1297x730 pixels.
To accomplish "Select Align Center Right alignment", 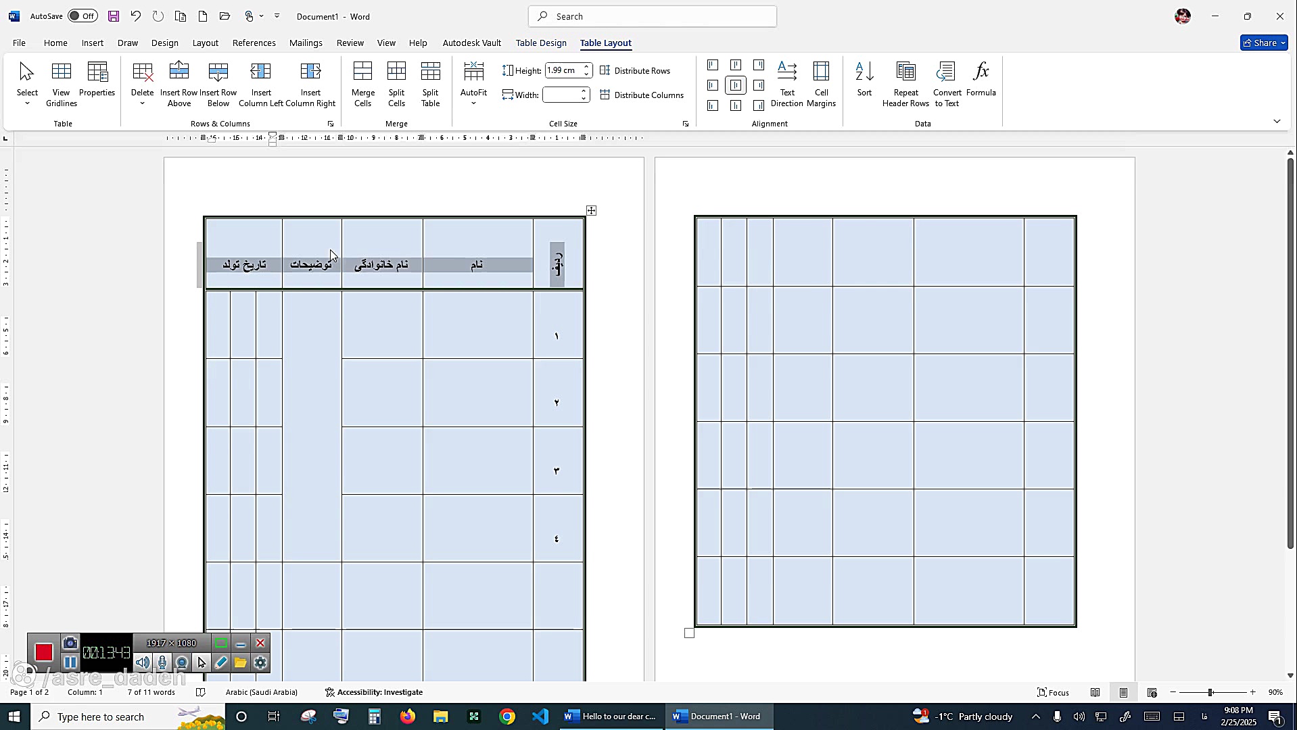I will pyautogui.click(x=759, y=85).
